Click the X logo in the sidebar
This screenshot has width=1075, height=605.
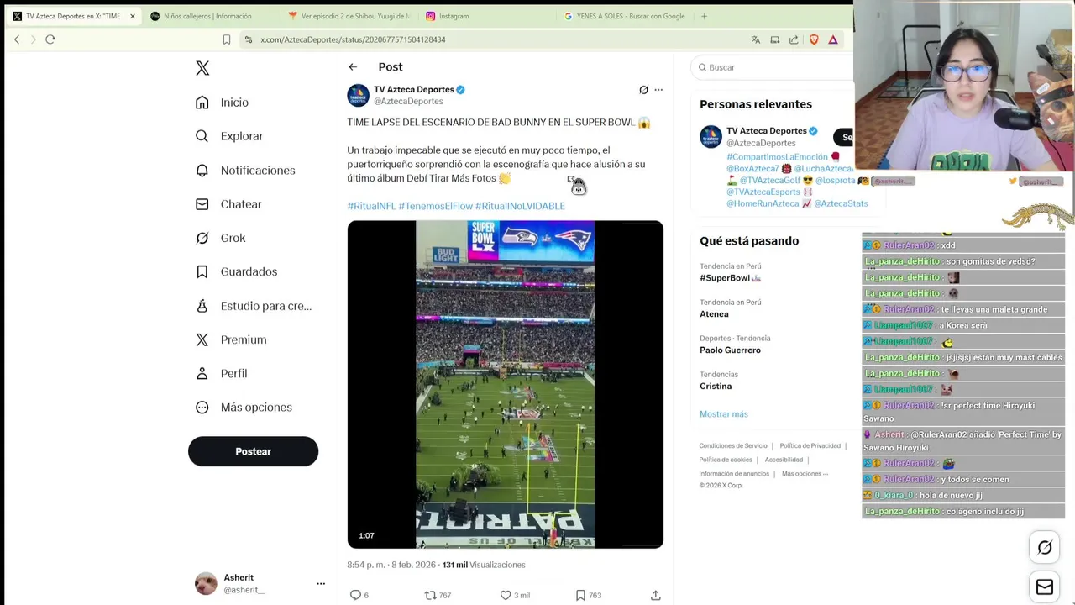202,68
